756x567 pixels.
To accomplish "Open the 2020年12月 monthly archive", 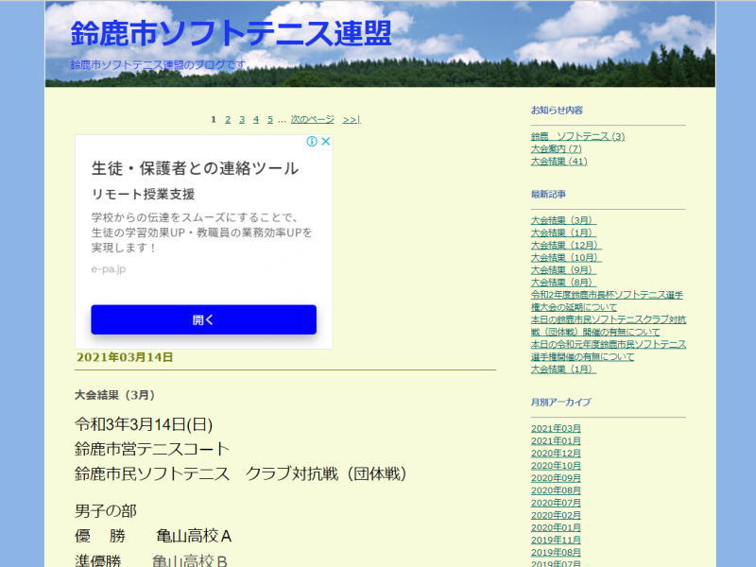I will tap(556, 454).
